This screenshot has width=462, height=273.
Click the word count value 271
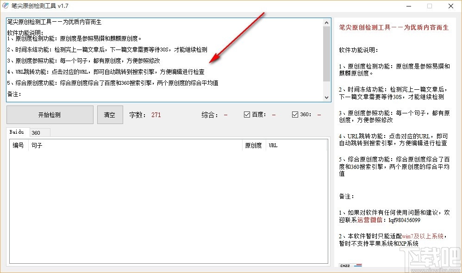click(x=156, y=115)
